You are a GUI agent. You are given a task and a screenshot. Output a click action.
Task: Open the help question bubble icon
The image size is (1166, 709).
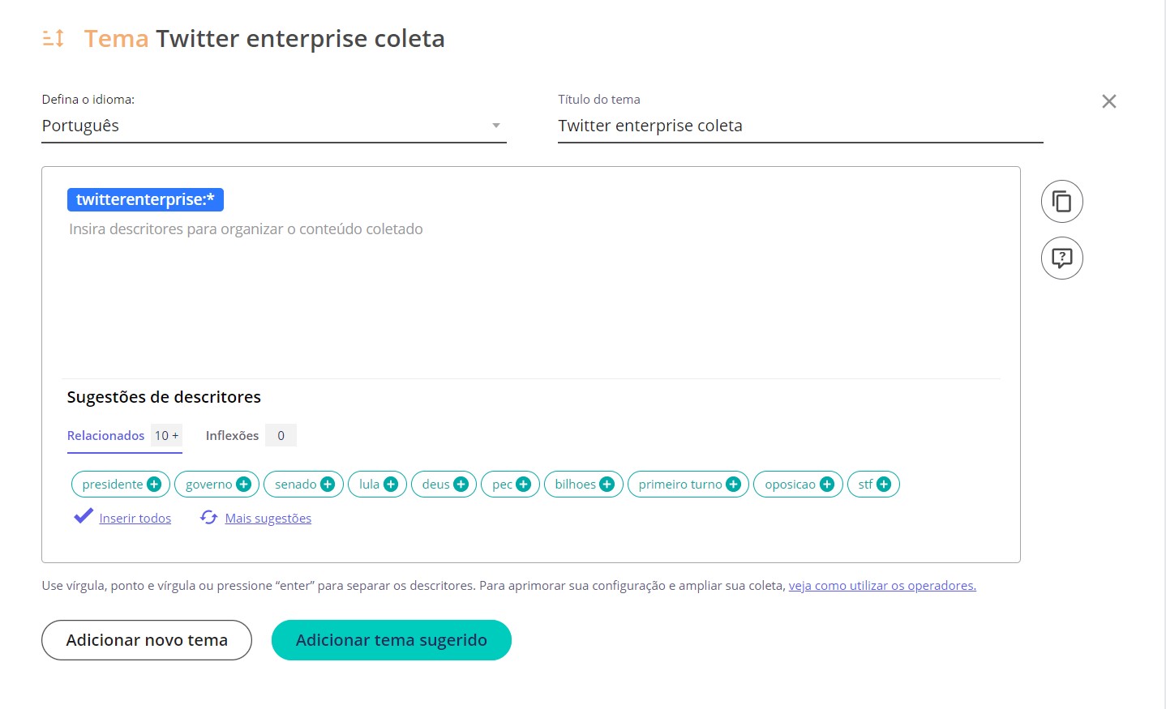(1061, 258)
